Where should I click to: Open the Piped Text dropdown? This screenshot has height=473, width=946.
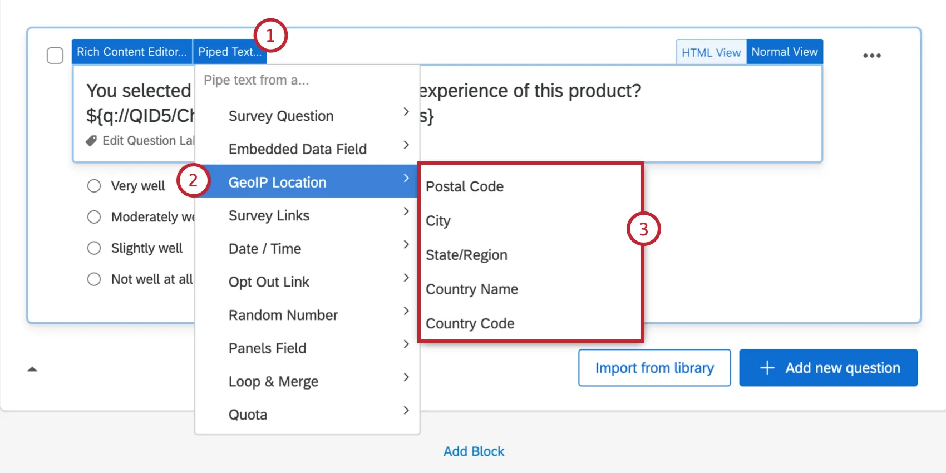[x=229, y=52]
